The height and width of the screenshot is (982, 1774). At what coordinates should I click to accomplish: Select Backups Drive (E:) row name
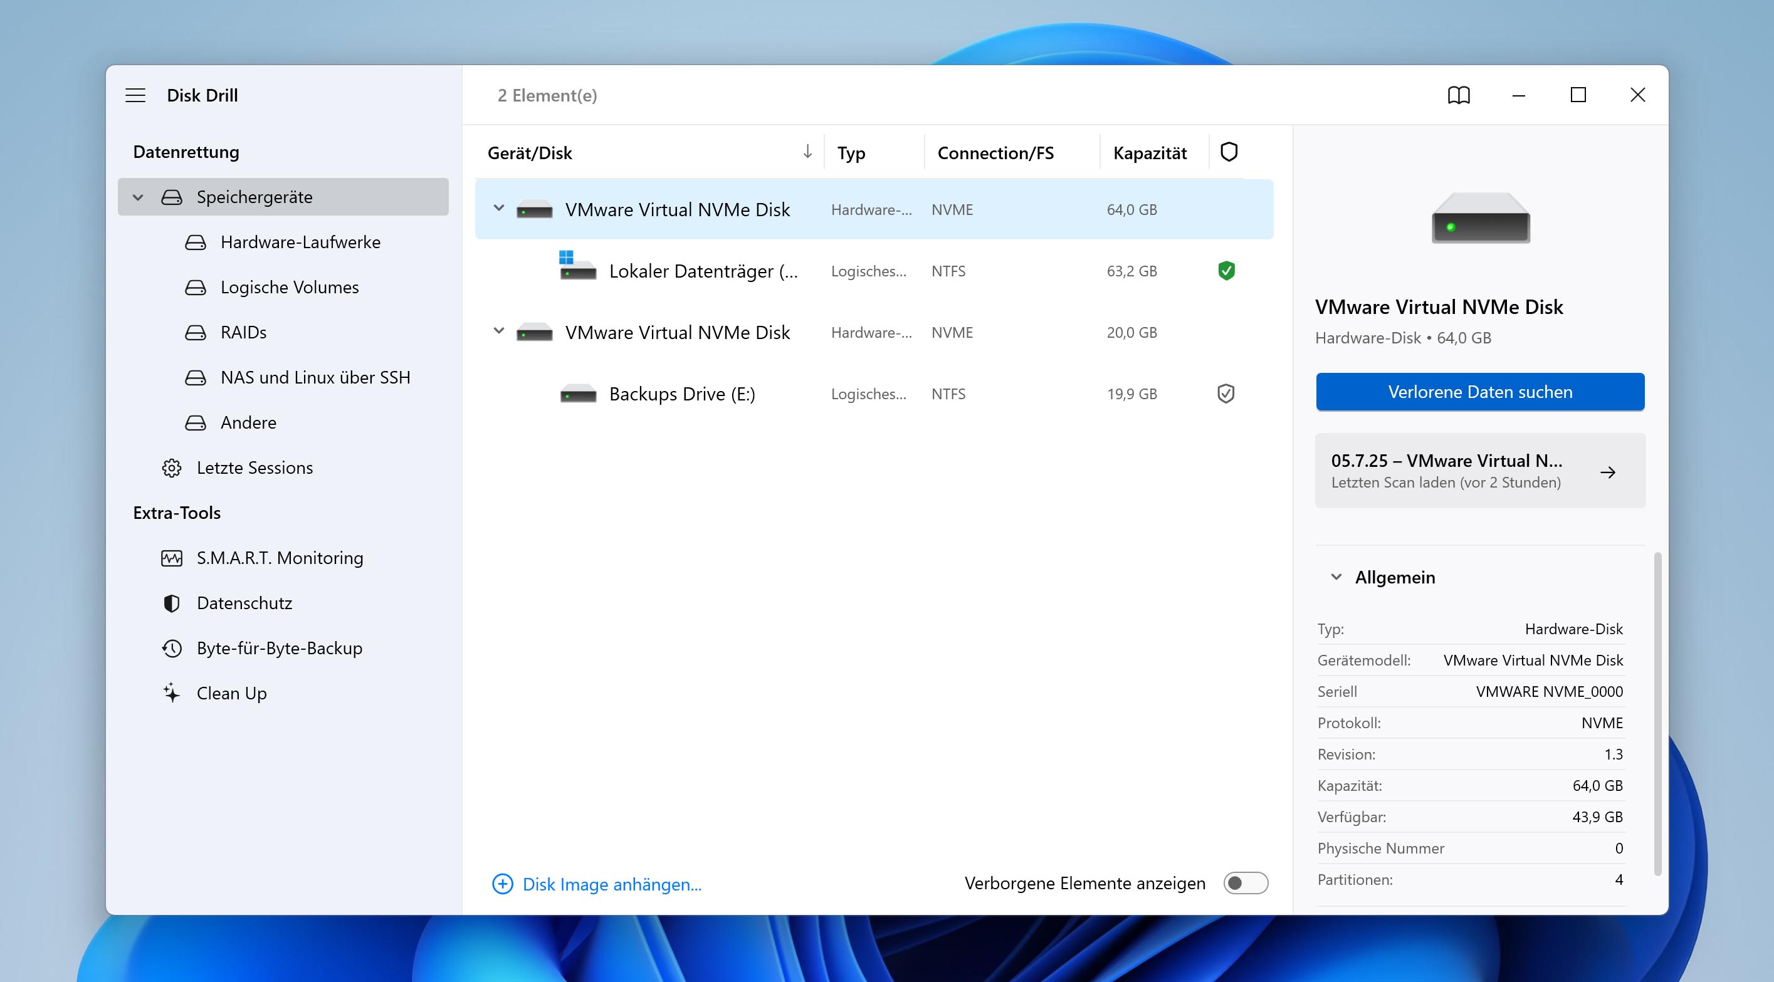point(682,395)
